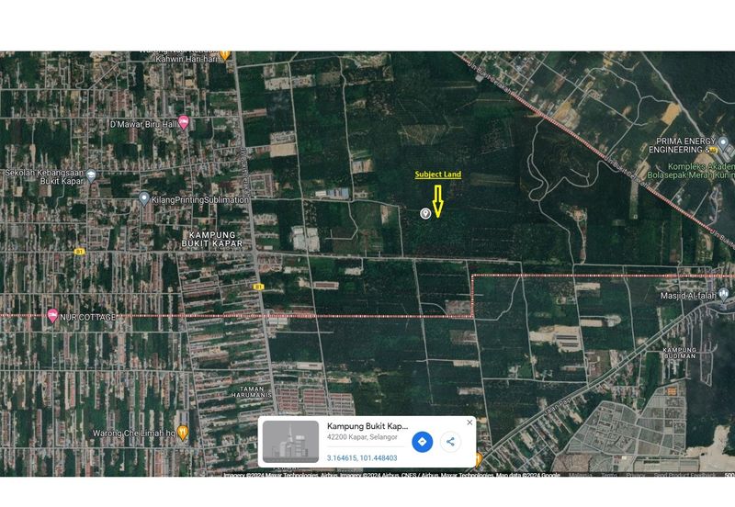The height and width of the screenshot is (507, 735).
Task: Click the TAMAN HARUMANIS area label
Action: point(251,391)
